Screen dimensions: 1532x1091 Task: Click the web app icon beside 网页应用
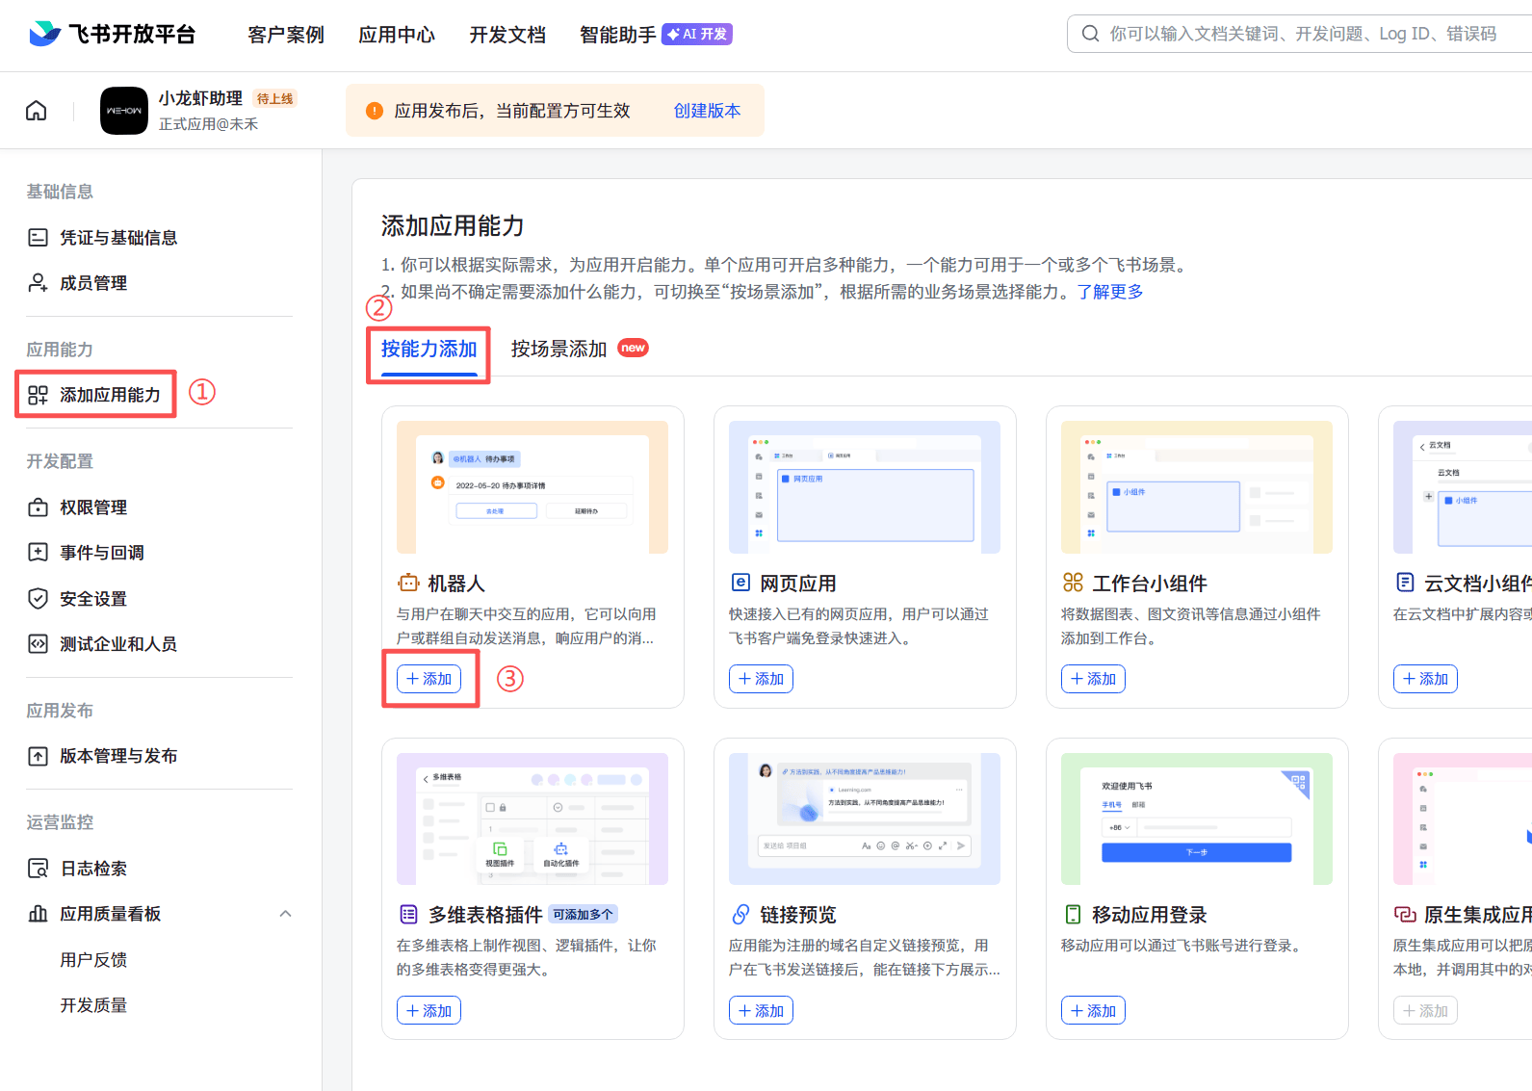click(x=740, y=583)
